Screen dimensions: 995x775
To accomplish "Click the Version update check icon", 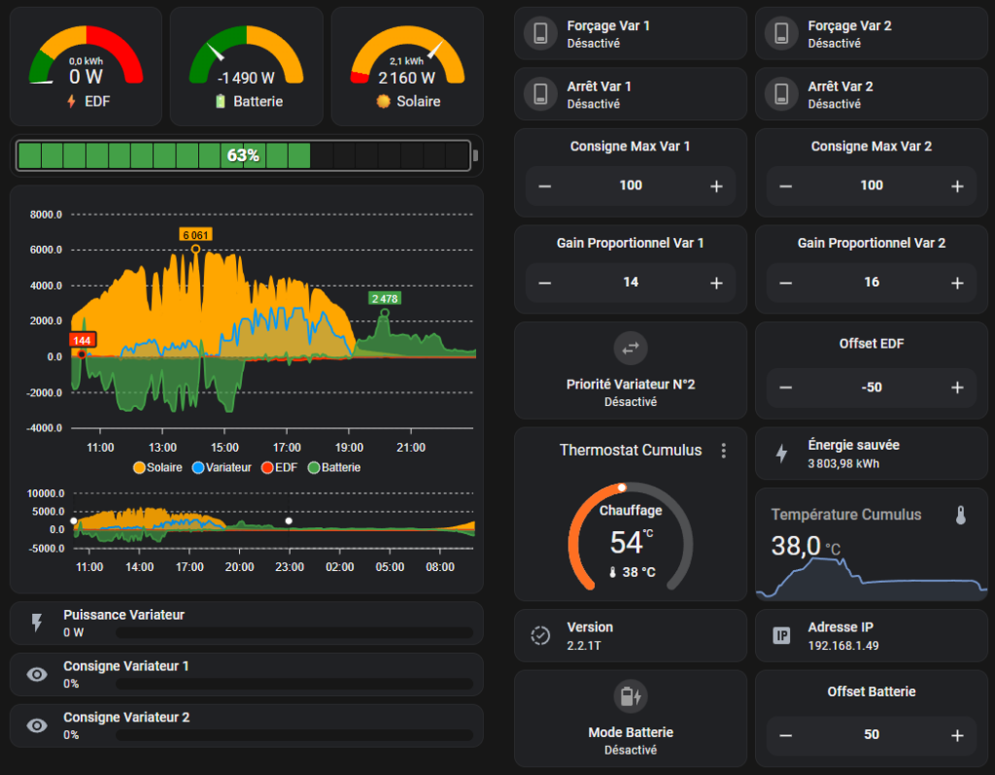I will coord(540,635).
